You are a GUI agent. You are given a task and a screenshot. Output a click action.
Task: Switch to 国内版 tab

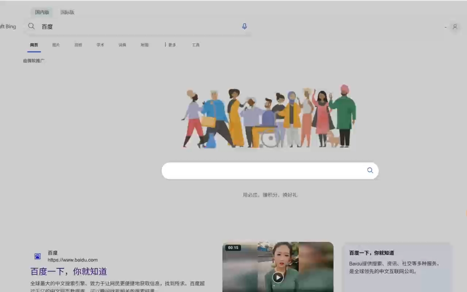point(42,12)
